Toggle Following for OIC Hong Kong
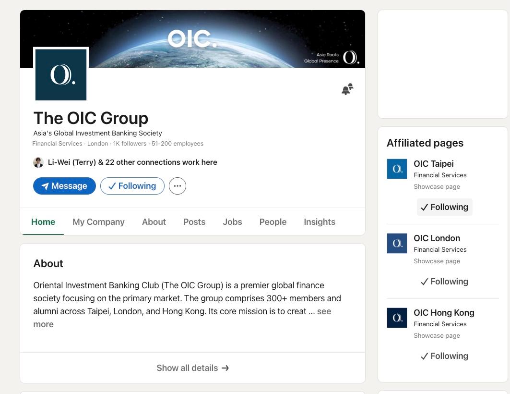This screenshot has height=394, width=510. pyautogui.click(x=444, y=356)
